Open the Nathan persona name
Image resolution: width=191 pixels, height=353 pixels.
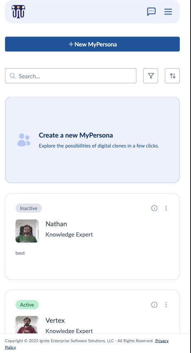pyautogui.click(x=56, y=224)
